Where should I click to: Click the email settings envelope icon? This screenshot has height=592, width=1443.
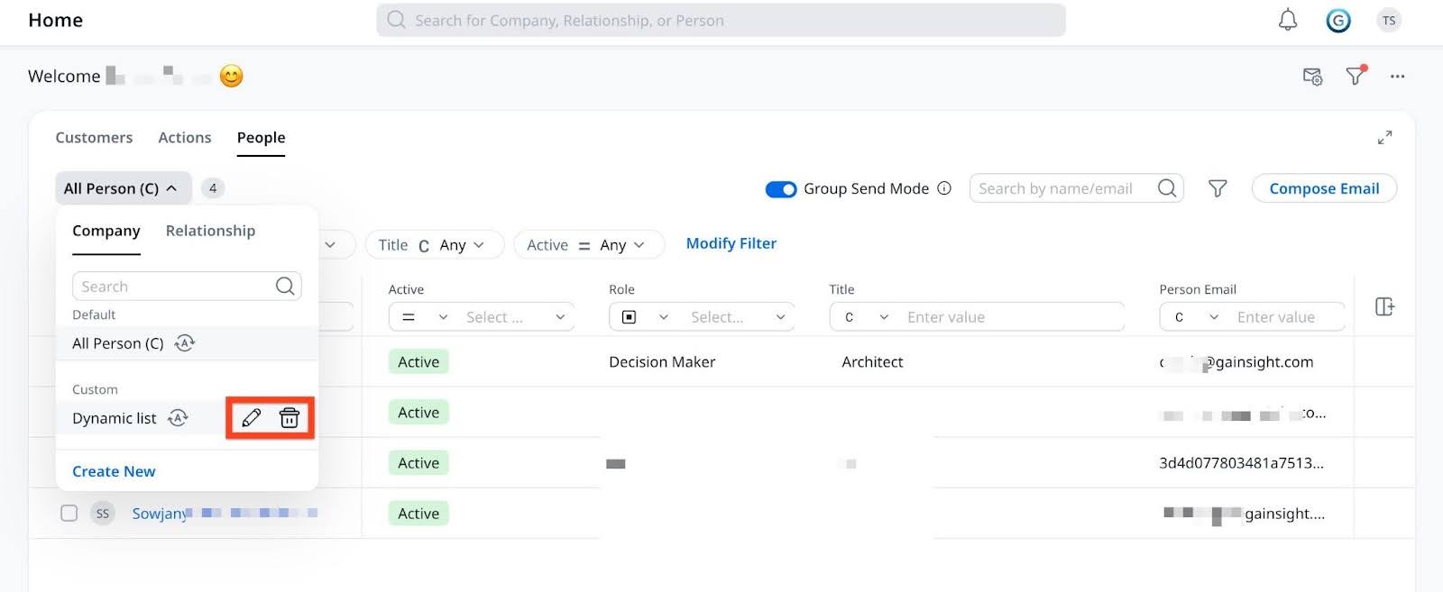(x=1312, y=77)
